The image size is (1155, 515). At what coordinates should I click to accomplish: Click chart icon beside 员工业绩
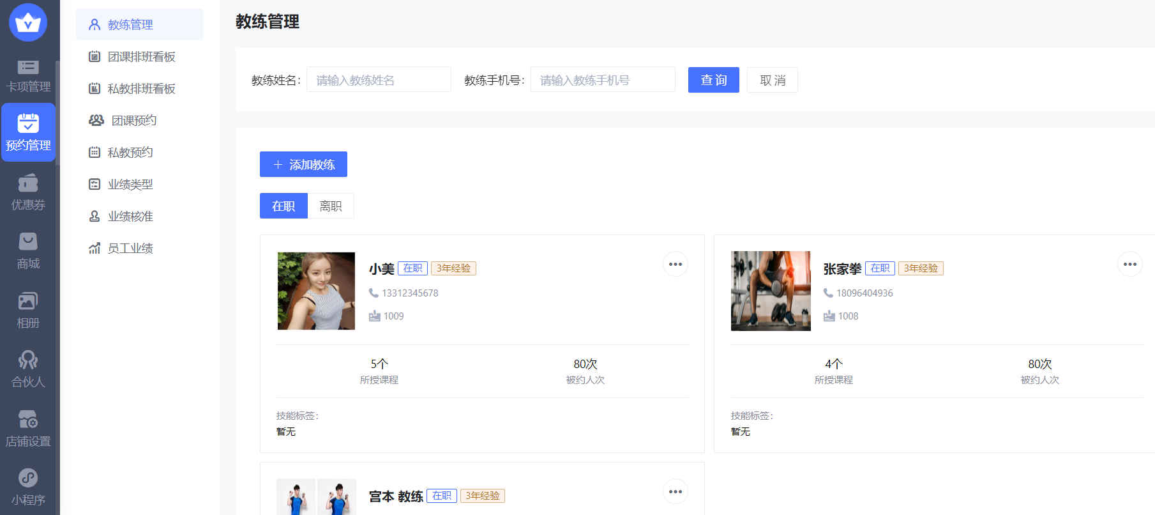click(94, 248)
